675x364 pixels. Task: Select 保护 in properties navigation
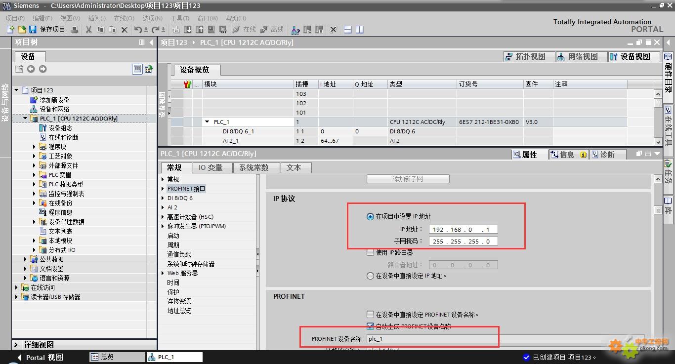(173, 292)
